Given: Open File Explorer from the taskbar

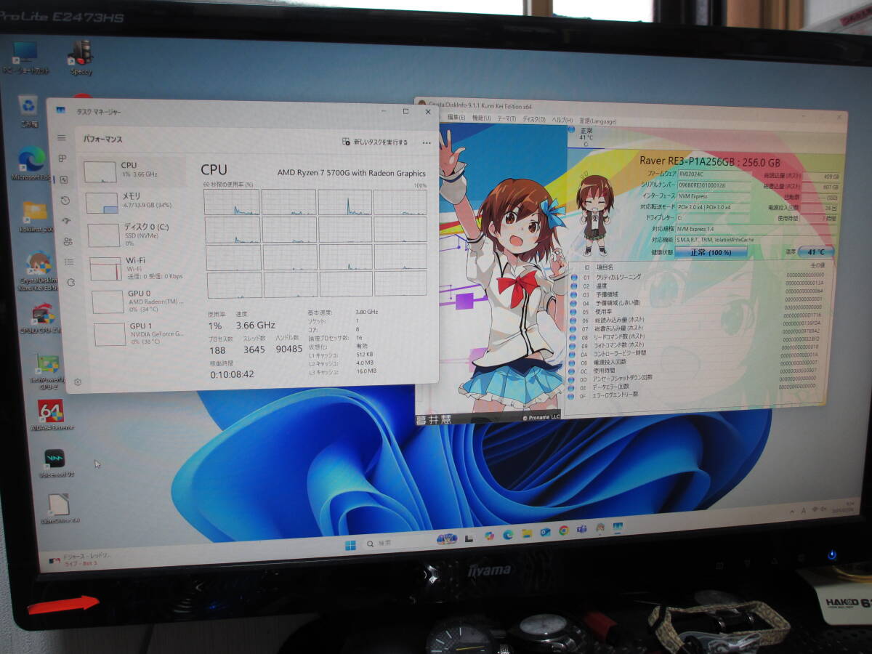Looking at the screenshot, I should pyautogui.click(x=527, y=533).
